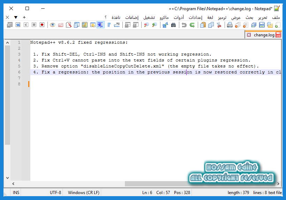Screen dimensions: 286x200
Task: Click Windows (CR LF) in status bar
Action: click(x=84, y=193)
